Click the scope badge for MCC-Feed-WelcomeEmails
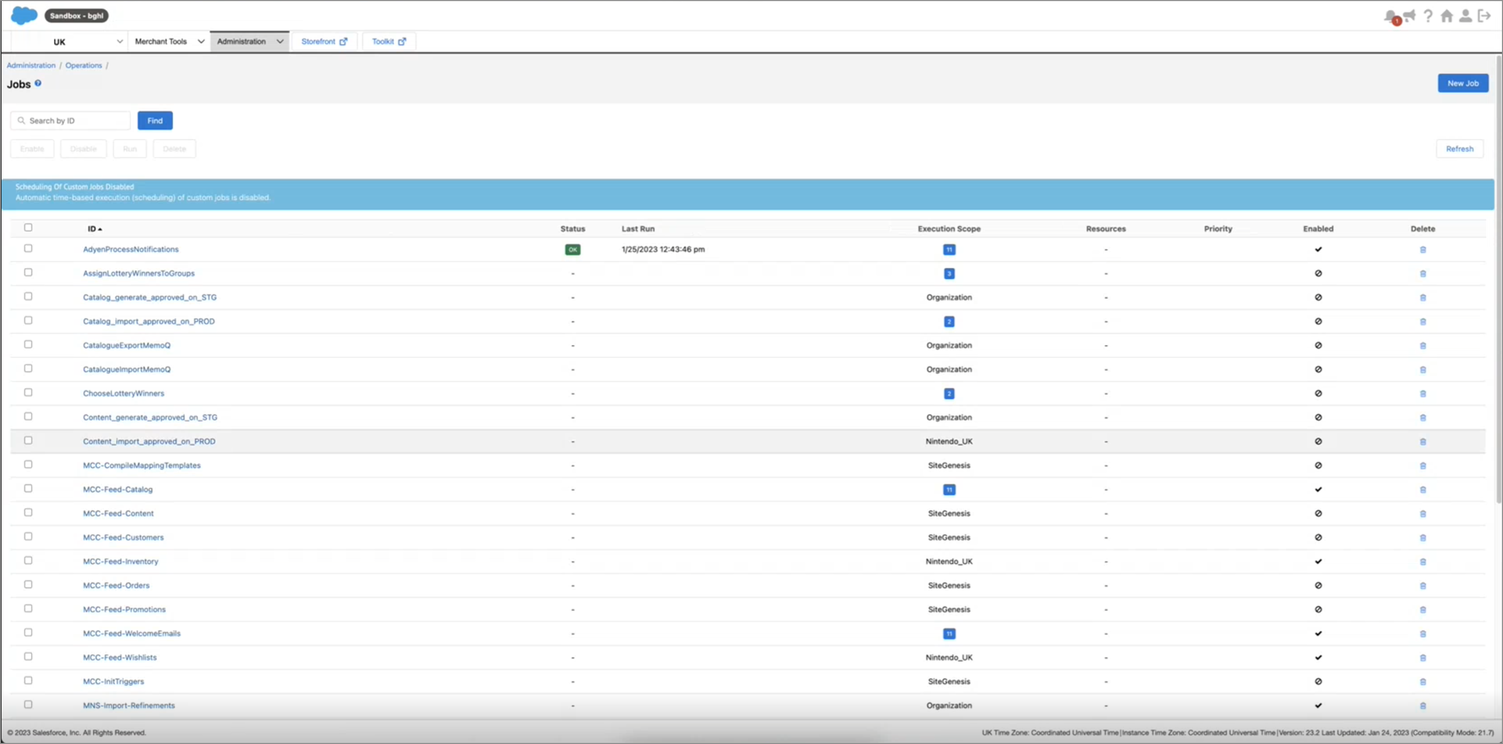 click(x=949, y=634)
